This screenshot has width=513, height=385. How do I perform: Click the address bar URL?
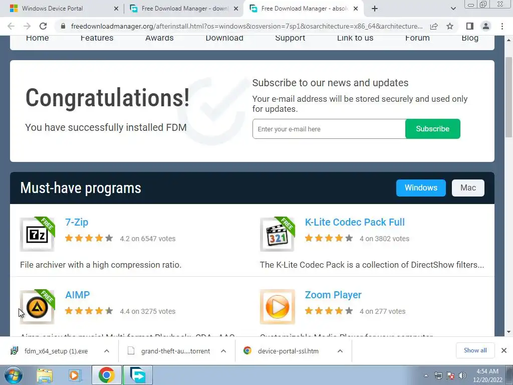(x=246, y=26)
